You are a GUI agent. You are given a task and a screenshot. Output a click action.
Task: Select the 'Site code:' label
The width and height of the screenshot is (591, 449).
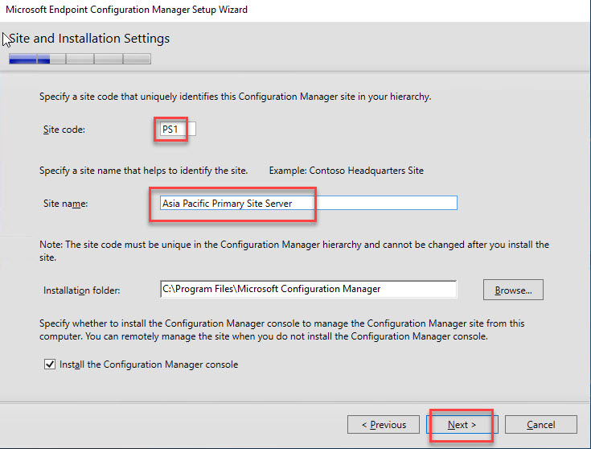click(64, 130)
